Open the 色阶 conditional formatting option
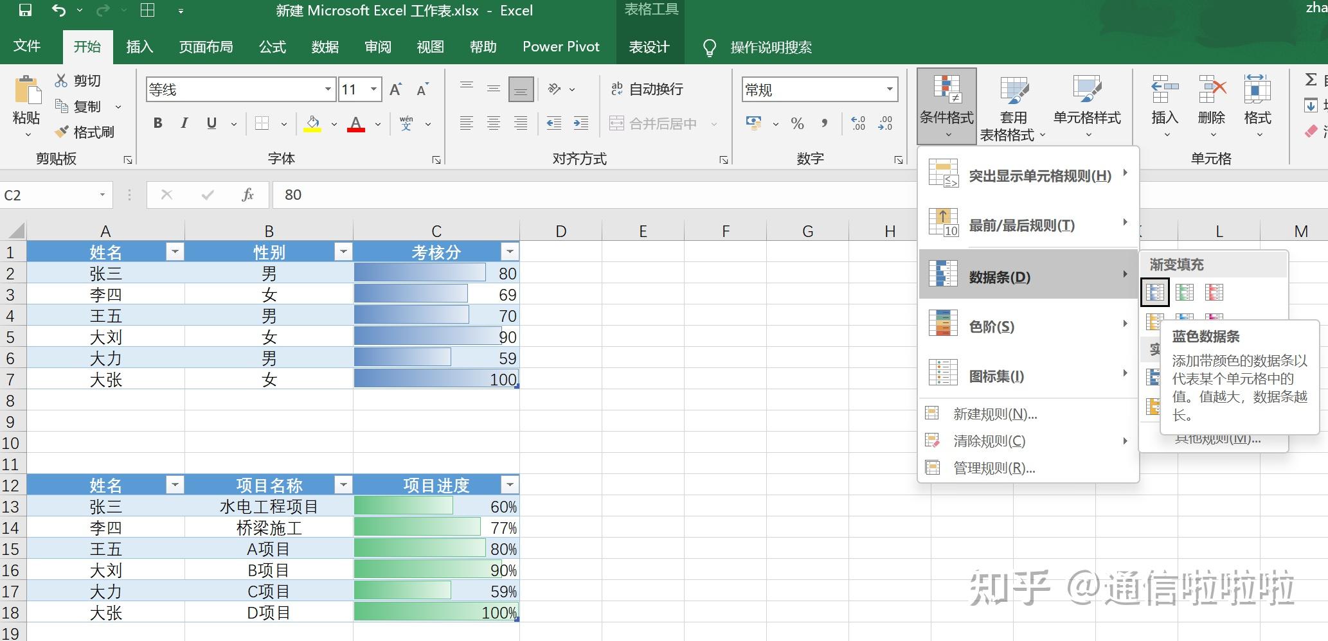 (991, 326)
